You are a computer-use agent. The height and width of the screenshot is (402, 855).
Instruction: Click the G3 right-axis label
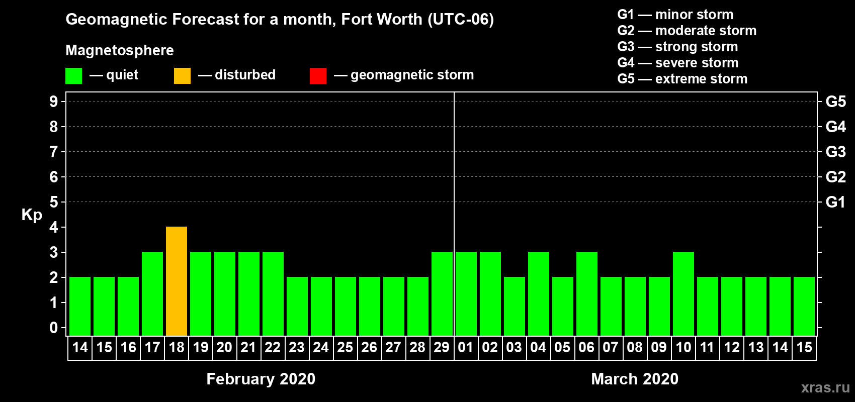click(836, 152)
